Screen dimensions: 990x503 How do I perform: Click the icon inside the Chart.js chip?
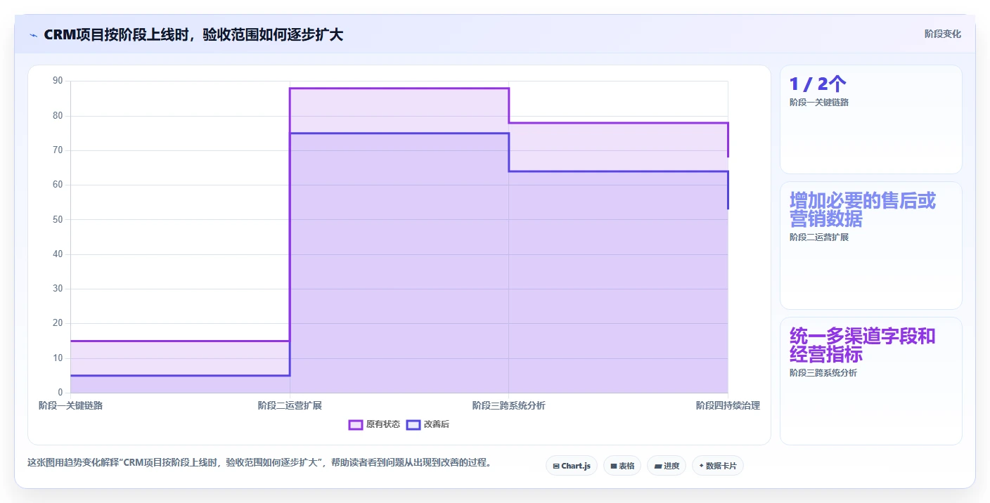click(x=556, y=466)
